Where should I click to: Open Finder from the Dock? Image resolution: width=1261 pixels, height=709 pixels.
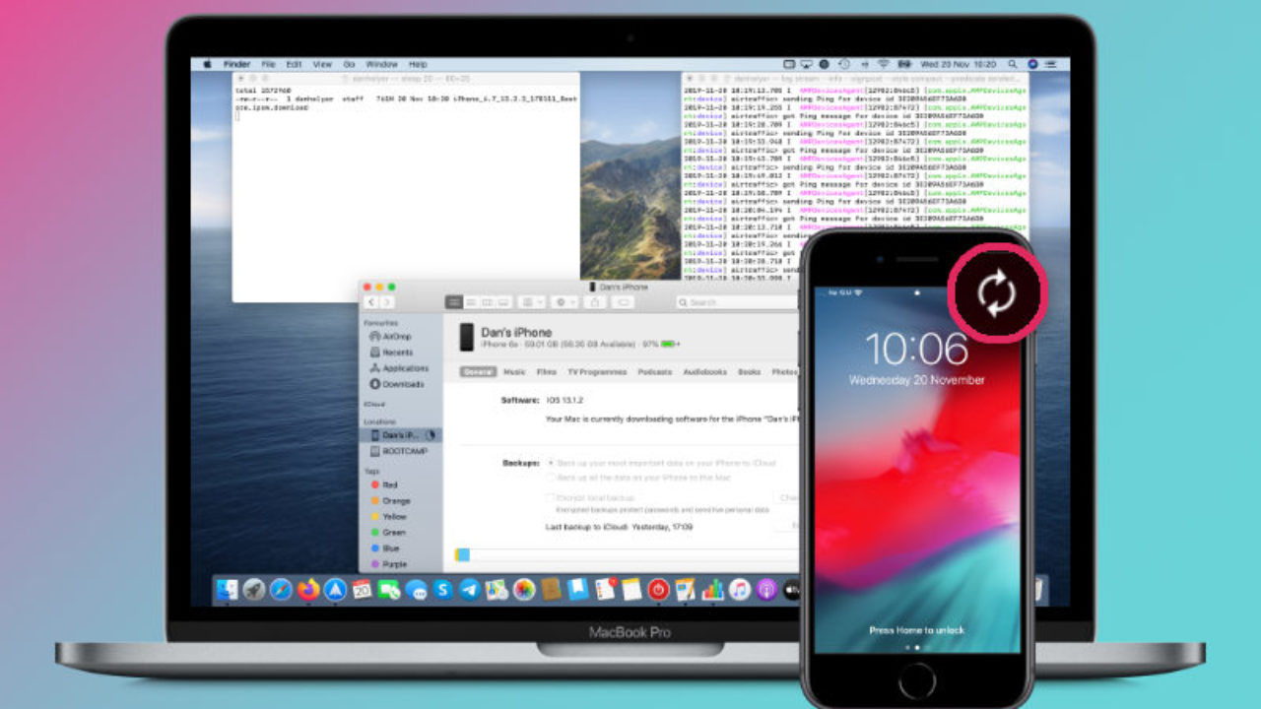[228, 590]
